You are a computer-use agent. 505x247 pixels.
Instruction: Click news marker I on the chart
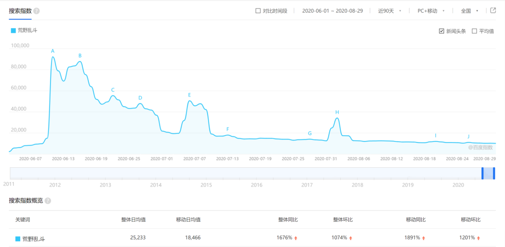click(435, 135)
